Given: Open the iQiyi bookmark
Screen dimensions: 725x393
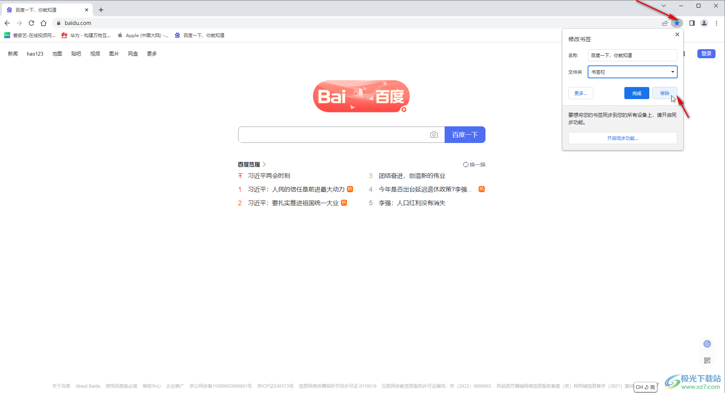Looking at the screenshot, I should [x=30, y=35].
